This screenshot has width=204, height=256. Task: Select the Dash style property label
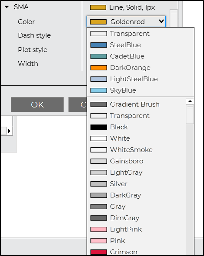[34, 35]
